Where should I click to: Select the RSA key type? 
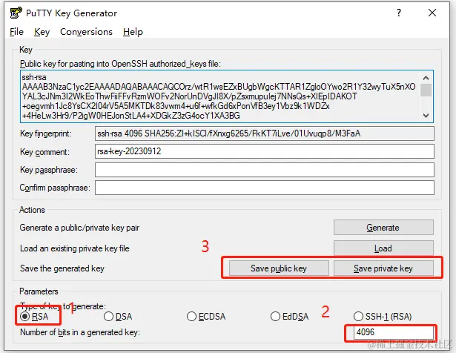(x=34, y=317)
